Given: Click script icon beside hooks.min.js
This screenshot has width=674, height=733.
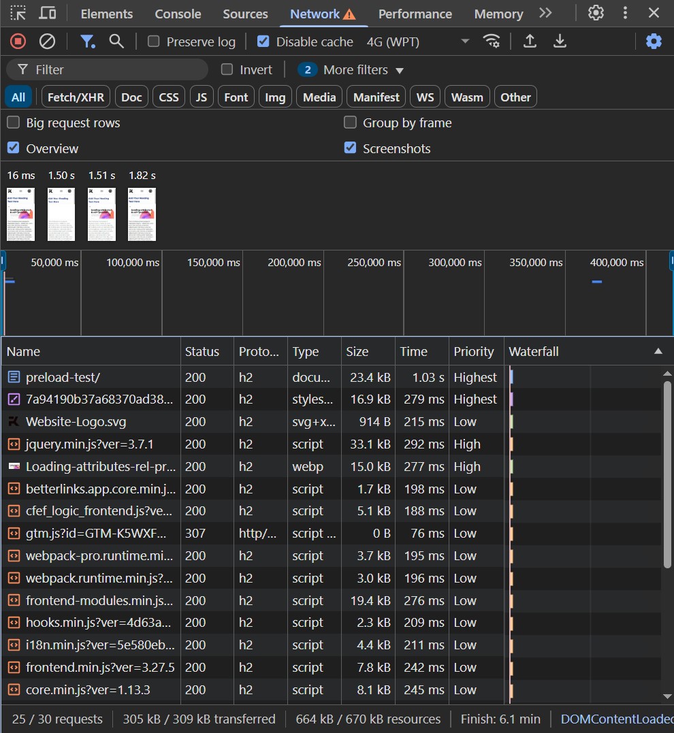Looking at the screenshot, I should (14, 623).
